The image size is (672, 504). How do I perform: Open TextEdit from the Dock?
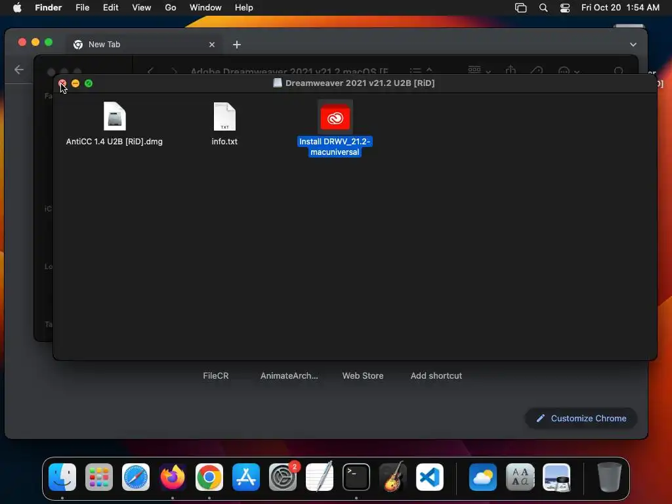click(x=320, y=476)
